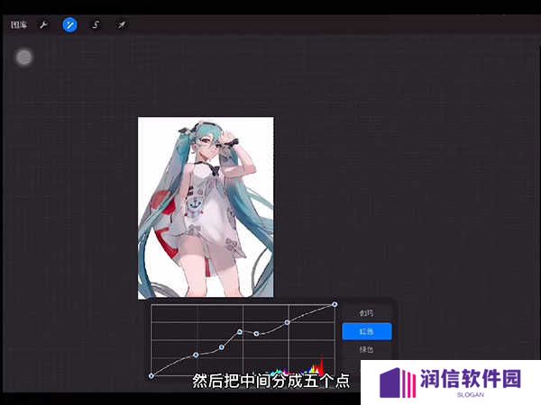Tap the gray circular touch indicator
The image size is (541, 405).
(24, 58)
